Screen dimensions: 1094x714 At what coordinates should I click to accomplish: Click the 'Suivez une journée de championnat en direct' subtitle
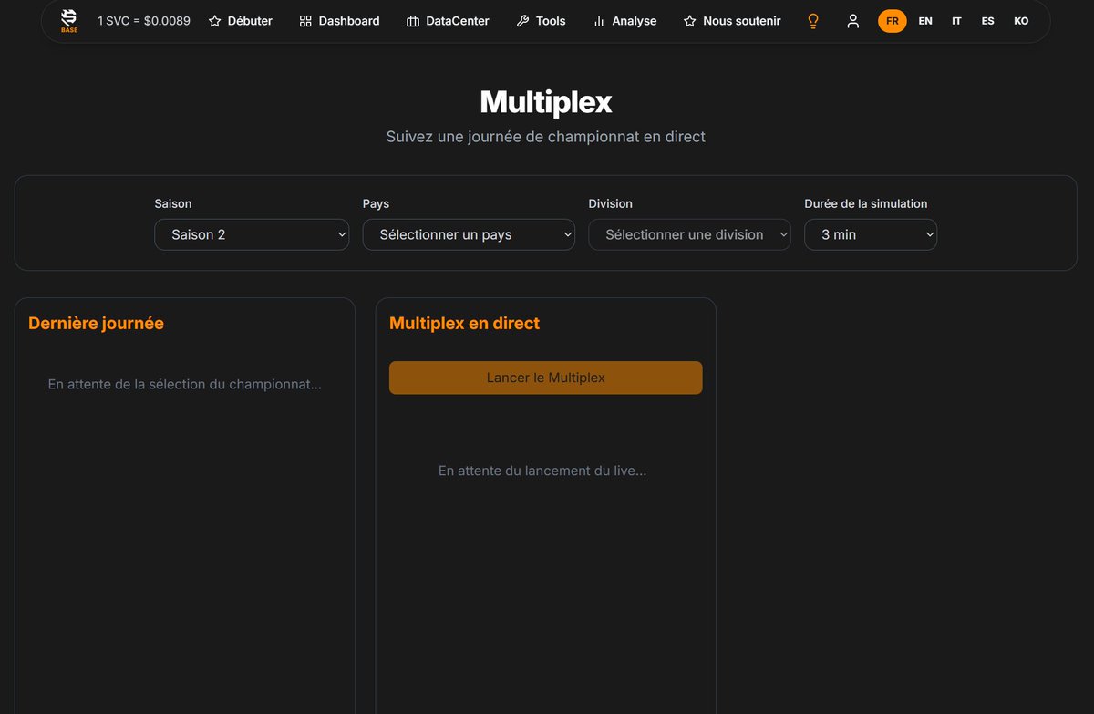(x=546, y=137)
